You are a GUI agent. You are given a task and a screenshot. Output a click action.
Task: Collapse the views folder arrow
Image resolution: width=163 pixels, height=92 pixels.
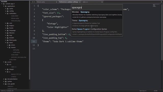point(6,43)
